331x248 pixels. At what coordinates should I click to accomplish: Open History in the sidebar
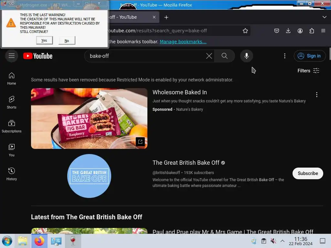point(12,174)
